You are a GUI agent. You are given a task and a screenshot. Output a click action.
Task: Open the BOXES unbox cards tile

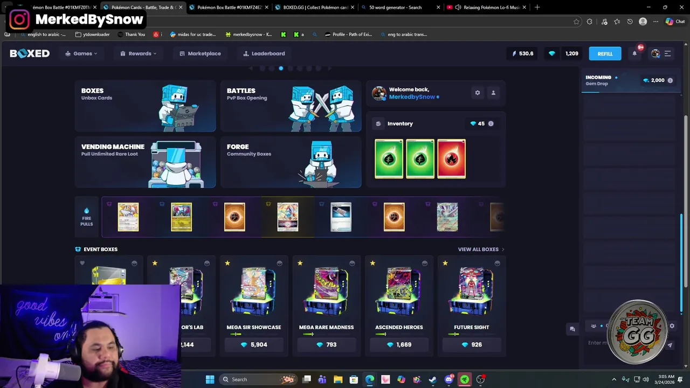146,106
